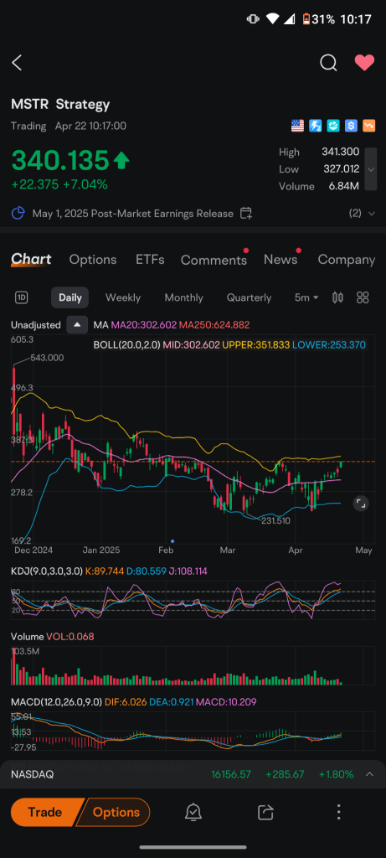Toggle the pink heart favorite icon
Screen dimensions: 386x858
coord(364,63)
